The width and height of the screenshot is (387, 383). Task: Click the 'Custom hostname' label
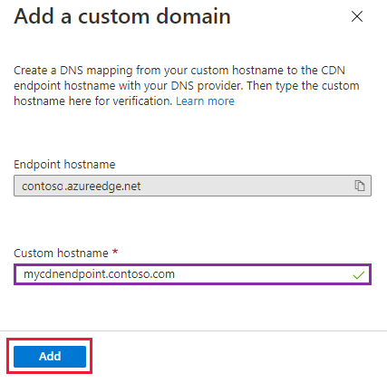point(61,253)
